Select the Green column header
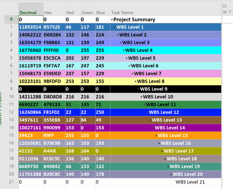233x189 pixels. (87, 13)
